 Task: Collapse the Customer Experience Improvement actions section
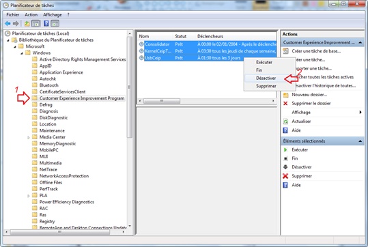point(360,42)
